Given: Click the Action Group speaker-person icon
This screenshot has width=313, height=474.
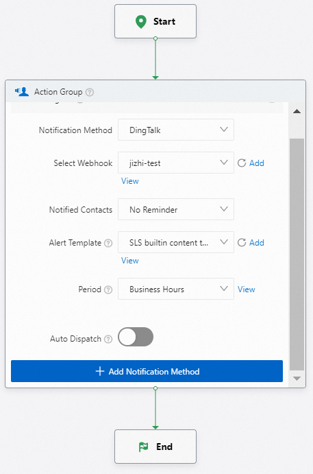Looking at the screenshot, I should [22, 92].
